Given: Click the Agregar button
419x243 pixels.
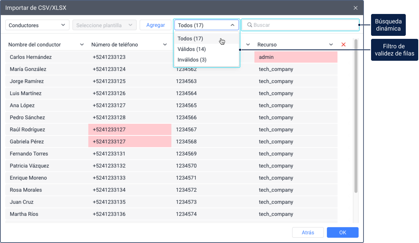Looking at the screenshot, I should click(156, 25).
